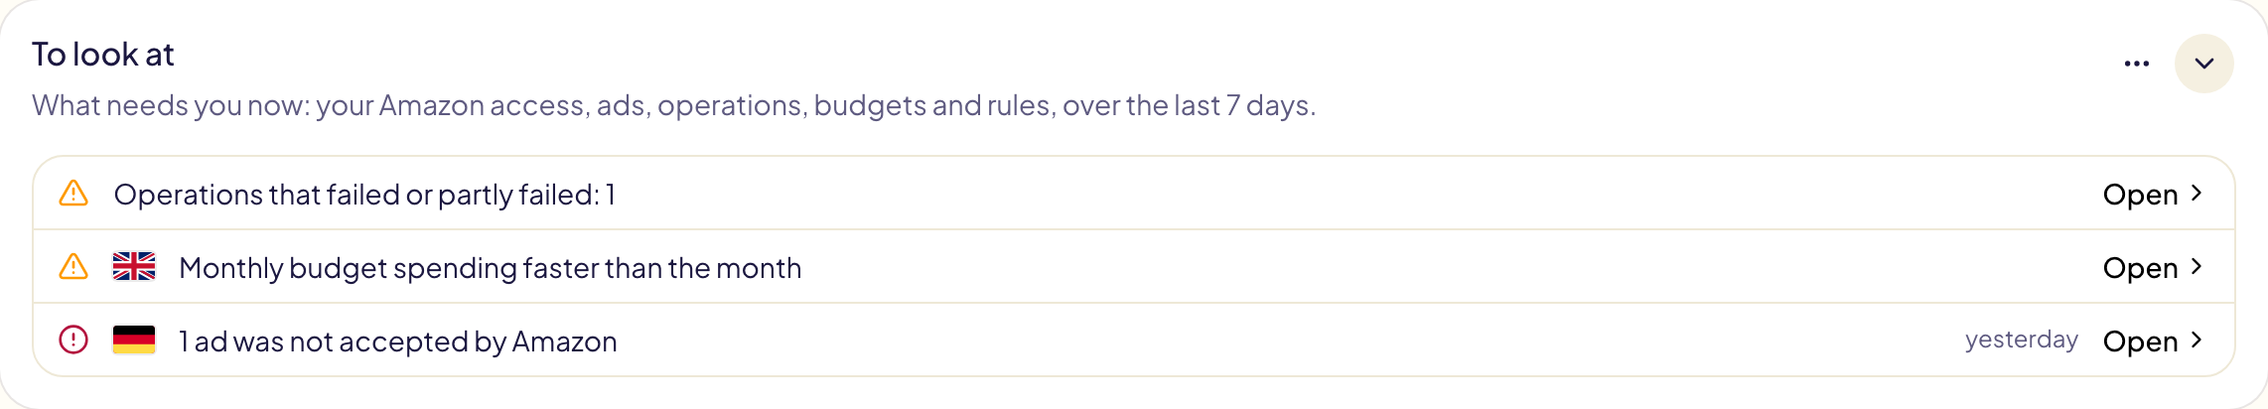Open the three-dot more options menu
The image size is (2268, 409).
coord(2137,64)
